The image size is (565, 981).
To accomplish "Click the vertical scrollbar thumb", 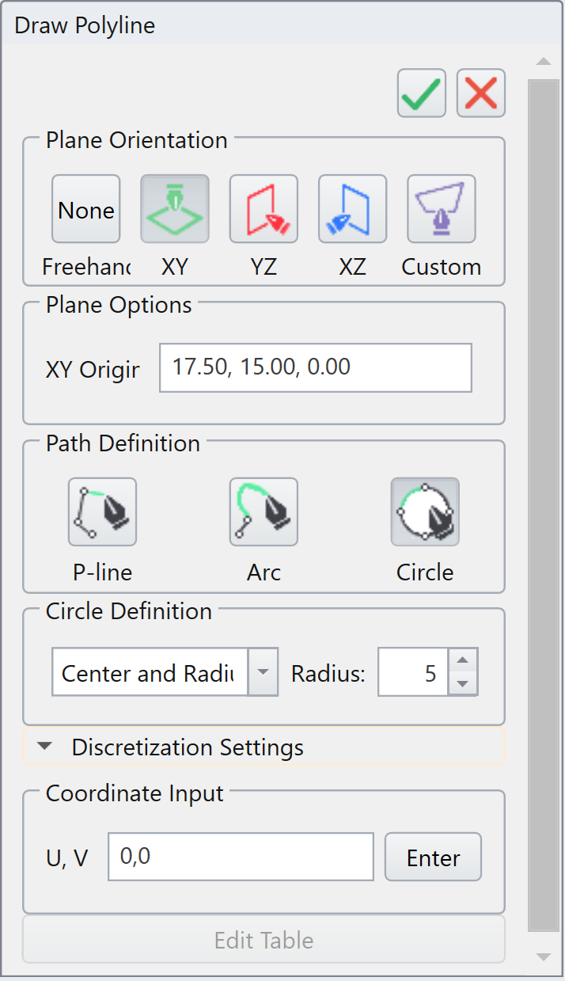I will (x=544, y=505).
